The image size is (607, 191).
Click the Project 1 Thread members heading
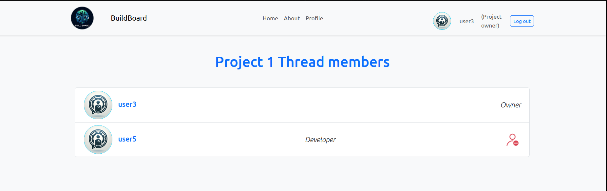[x=302, y=62]
